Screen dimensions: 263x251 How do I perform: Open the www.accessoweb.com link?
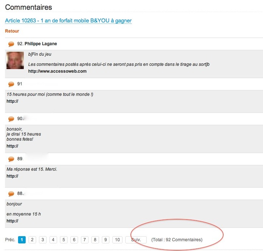[x=57, y=71]
